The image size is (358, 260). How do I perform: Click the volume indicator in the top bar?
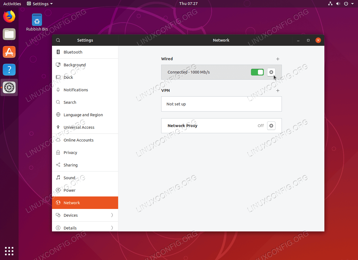[338, 4]
